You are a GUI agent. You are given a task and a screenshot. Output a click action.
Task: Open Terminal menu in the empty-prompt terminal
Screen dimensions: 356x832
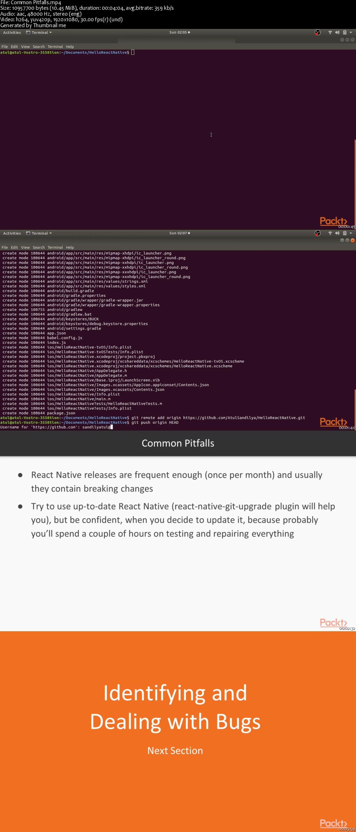[x=55, y=47]
